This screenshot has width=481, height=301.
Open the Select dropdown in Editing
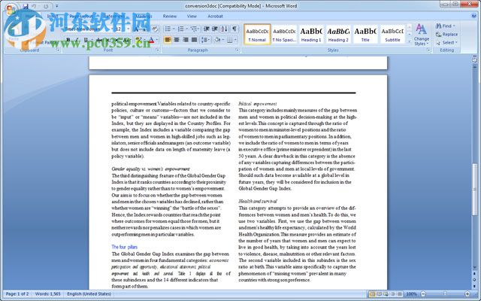coord(446,42)
